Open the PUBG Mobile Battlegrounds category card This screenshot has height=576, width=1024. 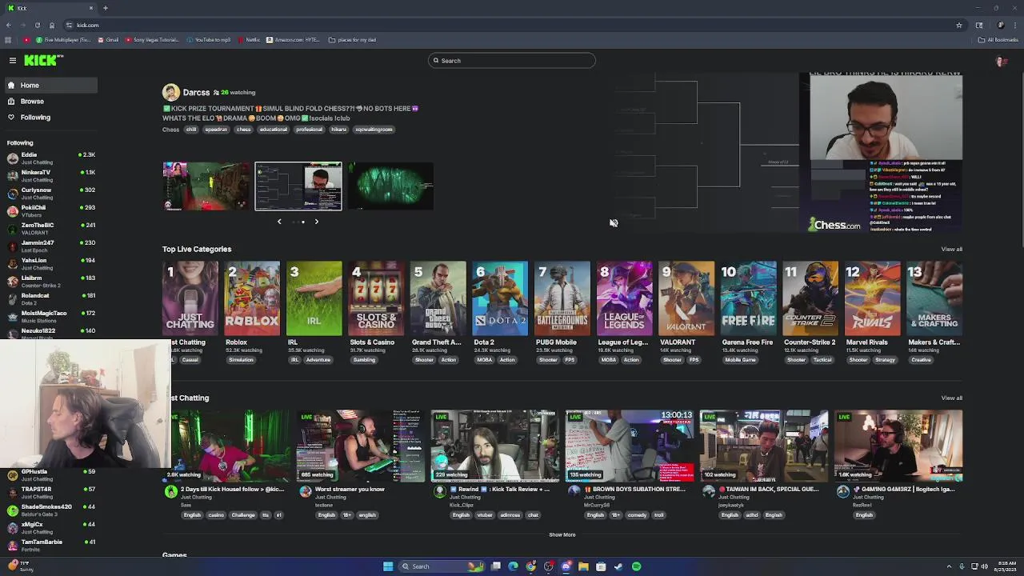click(x=562, y=298)
